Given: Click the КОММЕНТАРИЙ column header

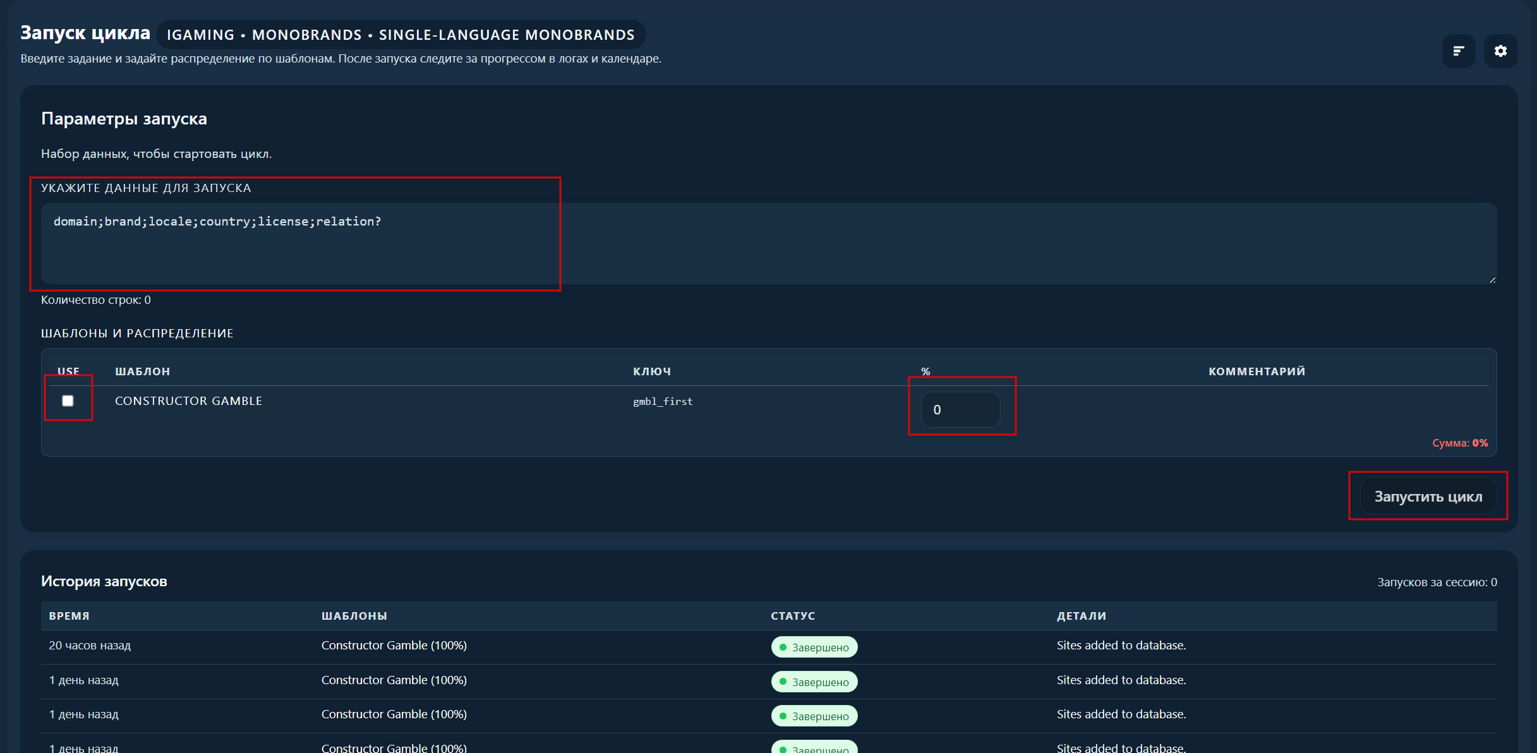Looking at the screenshot, I should point(1257,371).
